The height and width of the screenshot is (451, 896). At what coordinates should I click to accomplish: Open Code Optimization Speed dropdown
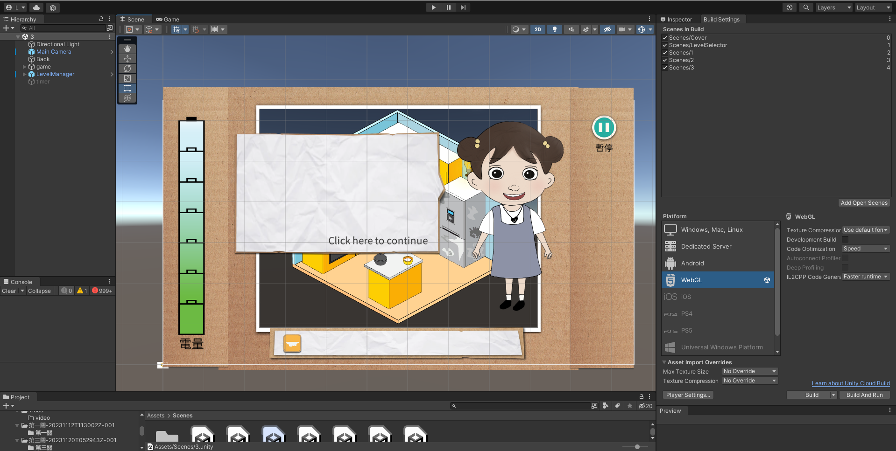(x=866, y=249)
